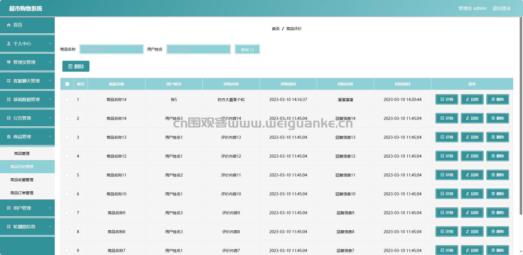
Task: Click the pencil icon in row 1 回复 button
Action: click(468, 99)
